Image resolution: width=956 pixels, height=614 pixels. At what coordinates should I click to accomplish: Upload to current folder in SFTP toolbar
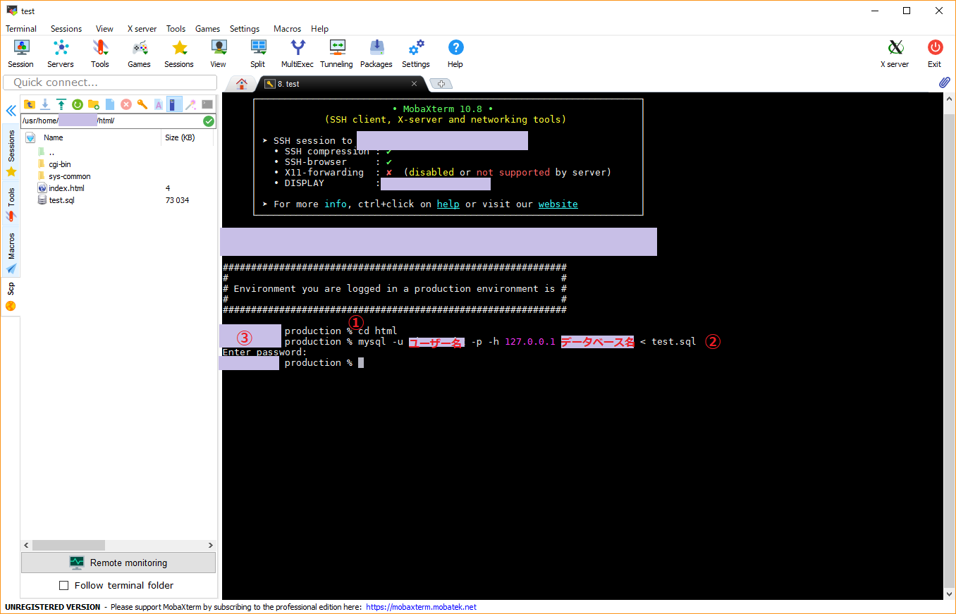pyautogui.click(x=61, y=104)
